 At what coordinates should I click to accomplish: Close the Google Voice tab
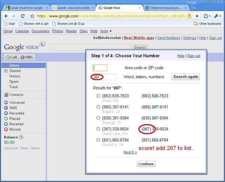click(x=139, y=8)
